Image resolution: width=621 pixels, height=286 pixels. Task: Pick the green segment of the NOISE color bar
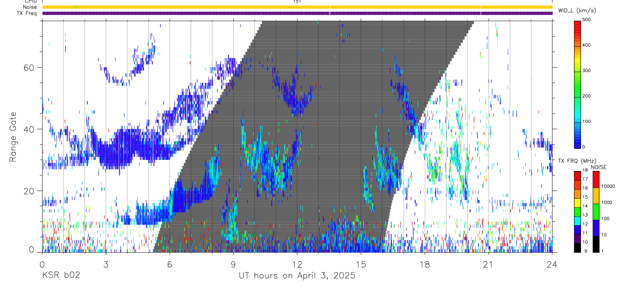point(596,212)
